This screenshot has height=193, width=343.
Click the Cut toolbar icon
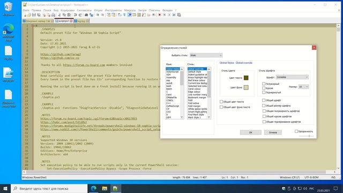coord(59,15)
